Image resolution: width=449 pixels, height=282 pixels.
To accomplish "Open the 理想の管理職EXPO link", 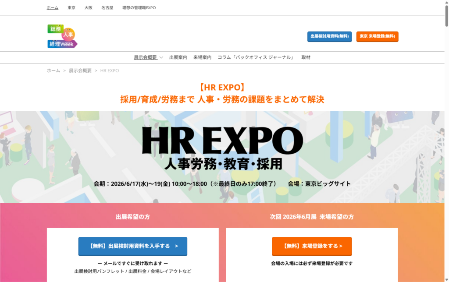I will (x=139, y=7).
